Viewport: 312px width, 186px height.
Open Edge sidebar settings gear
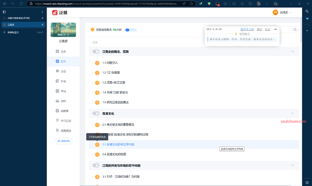point(307,182)
